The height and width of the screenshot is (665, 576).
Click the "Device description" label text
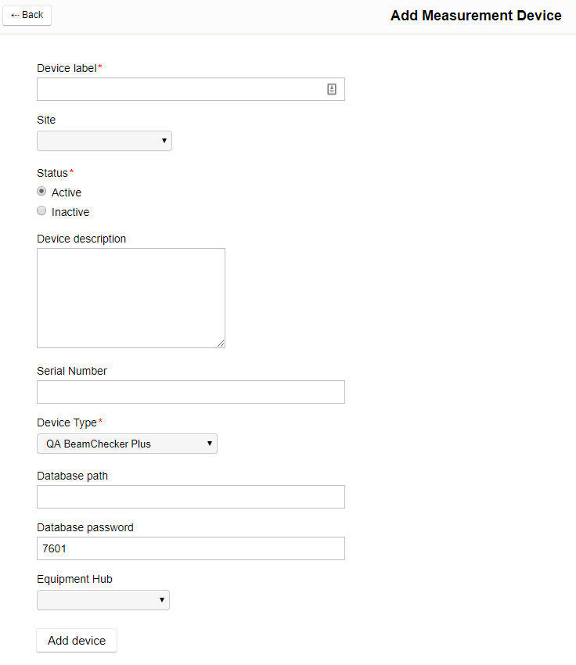point(81,239)
